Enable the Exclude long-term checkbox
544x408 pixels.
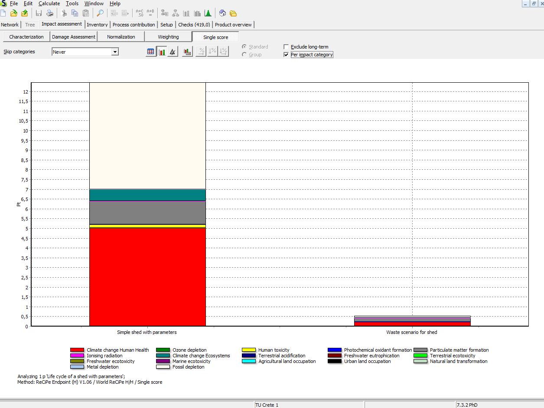[286, 47]
